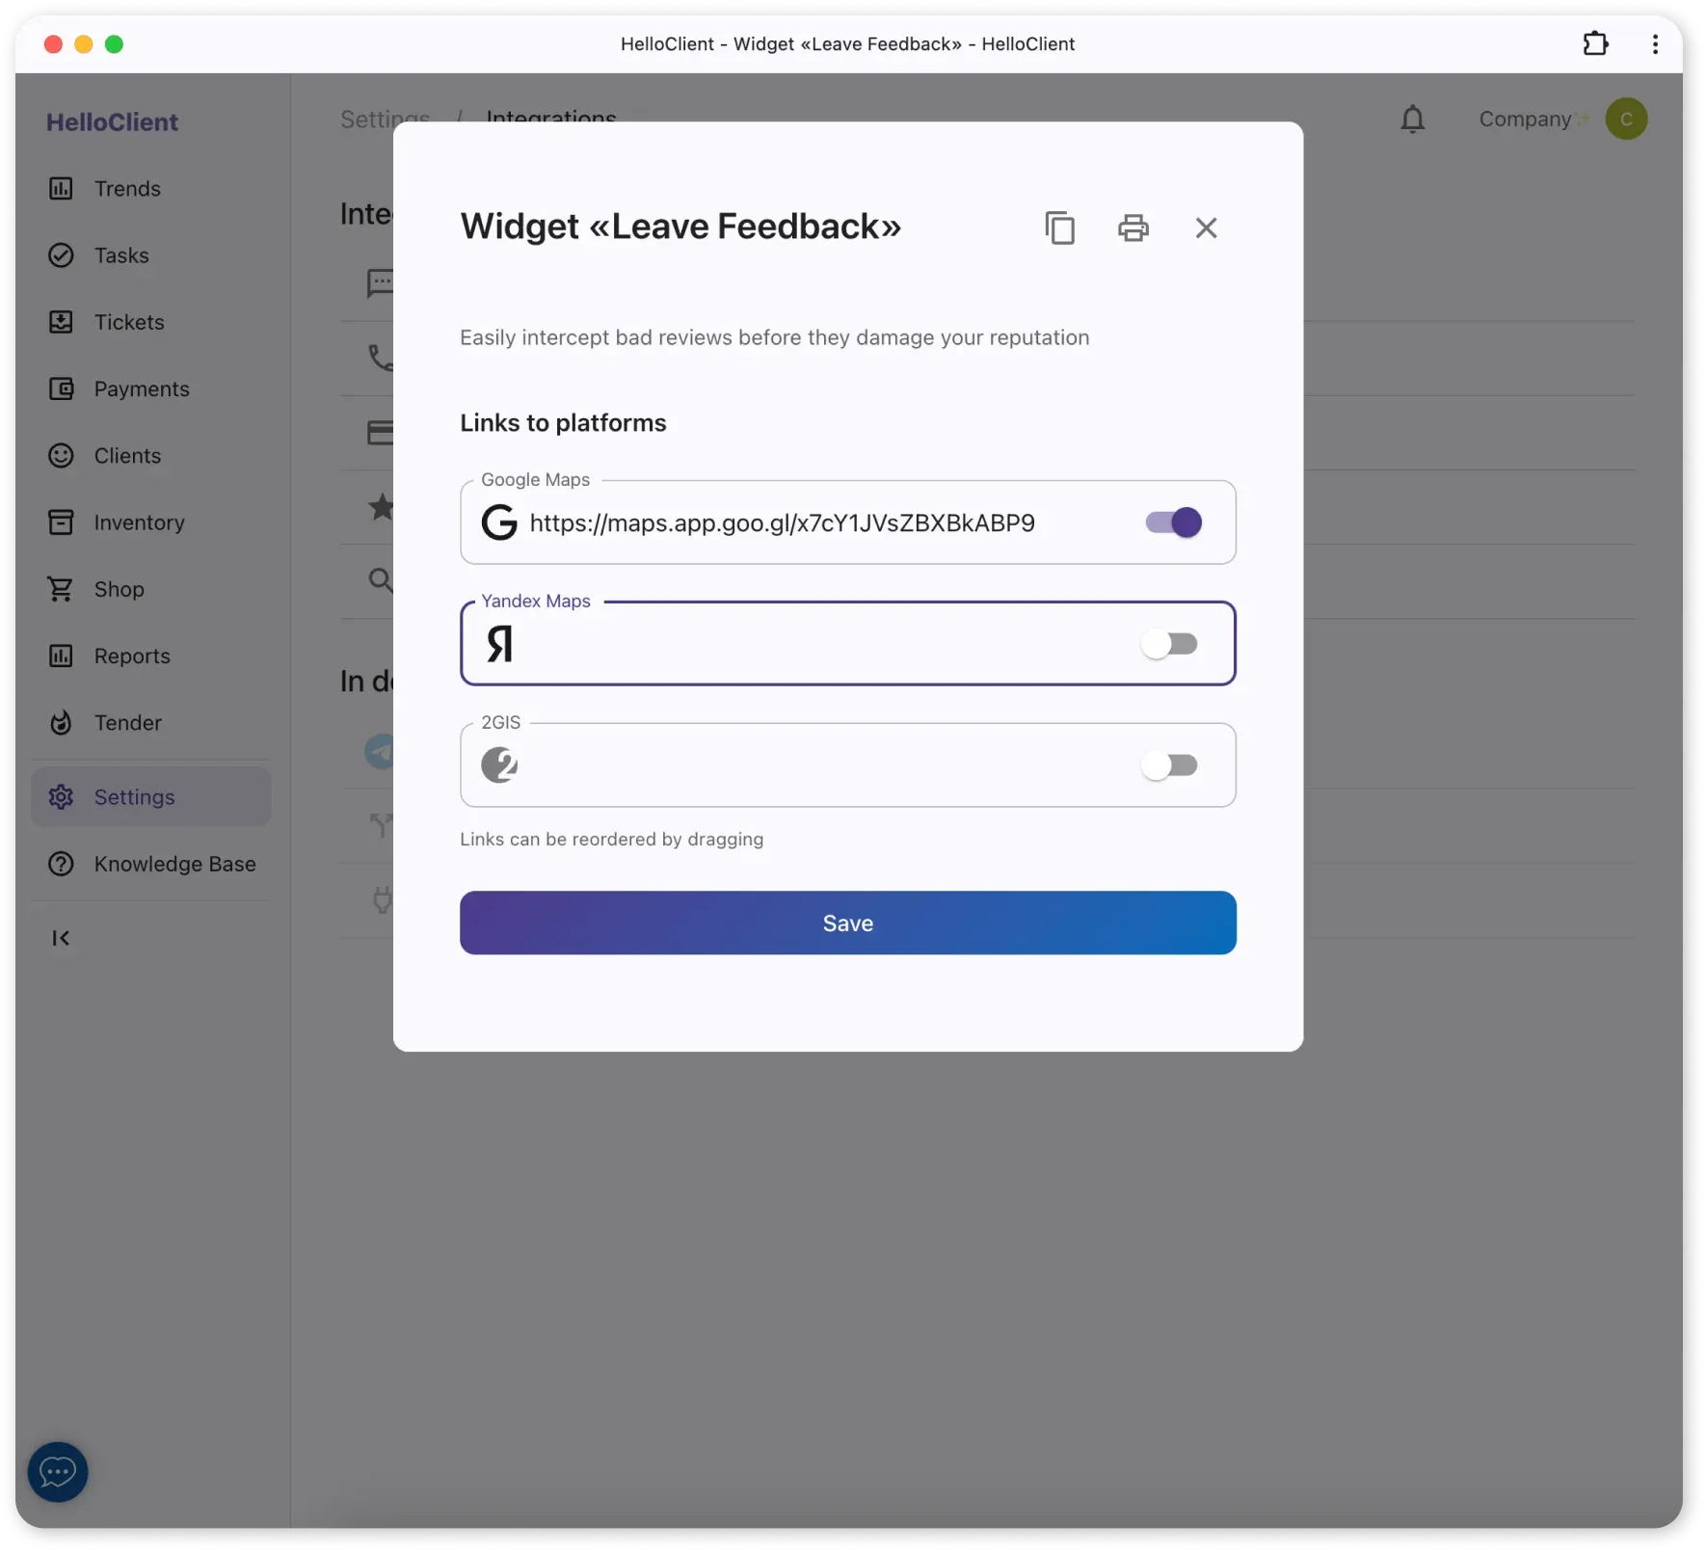Click the Google Maps URL input field
This screenshot has height=1552, width=1706.
pyautogui.click(x=781, y=522)
